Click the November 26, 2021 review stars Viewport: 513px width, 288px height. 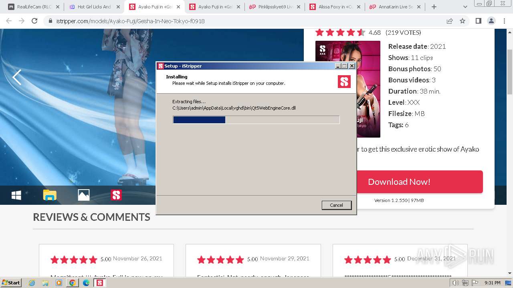[74, 260]
